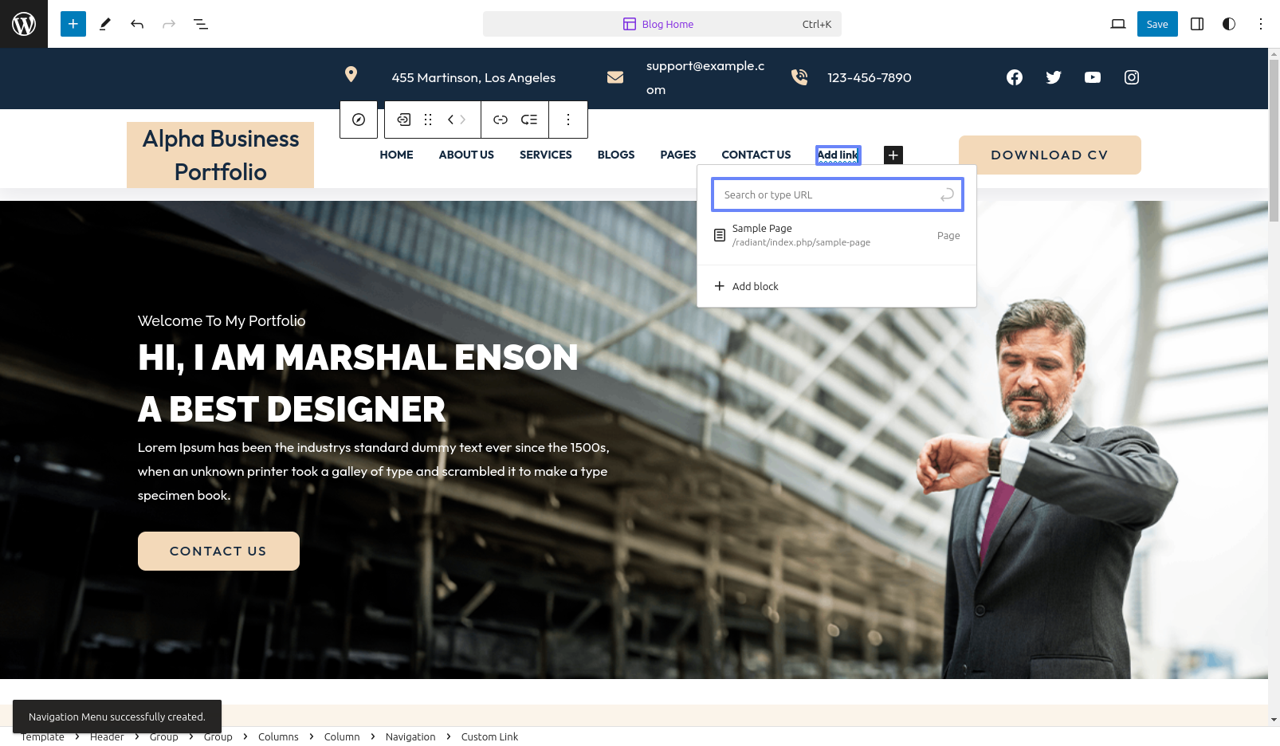Switch the preview device view
The image size is (1280, 746).
click(x=1118, y=24)
